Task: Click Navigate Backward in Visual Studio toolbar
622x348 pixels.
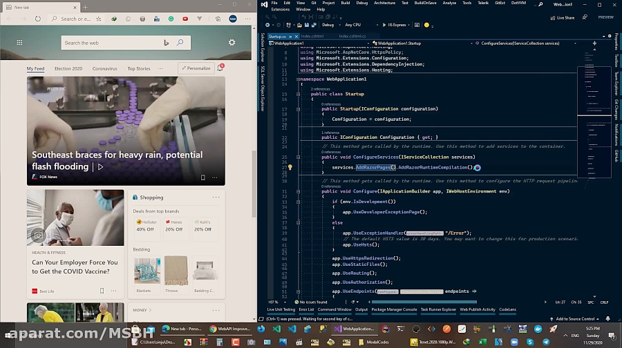Action: [267, 25]
